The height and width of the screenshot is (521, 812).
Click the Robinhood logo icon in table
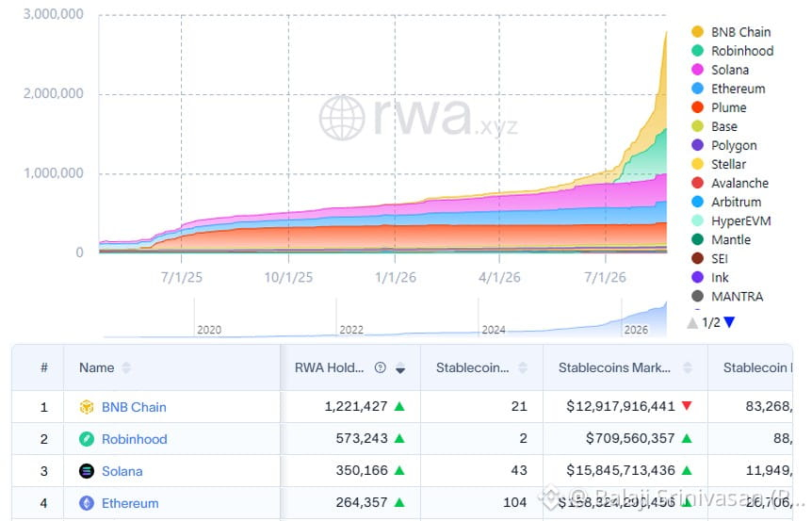pos(87,439)
